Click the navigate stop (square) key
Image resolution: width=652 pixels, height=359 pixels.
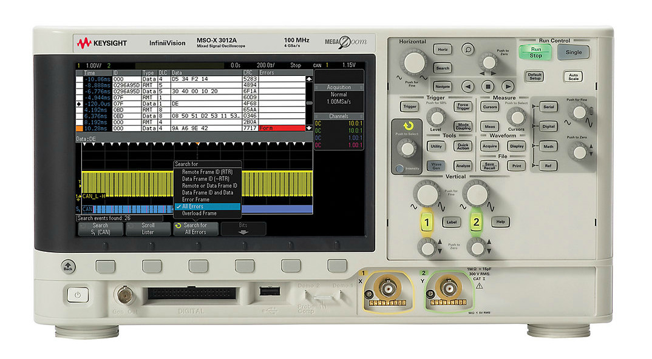(487, 87)
